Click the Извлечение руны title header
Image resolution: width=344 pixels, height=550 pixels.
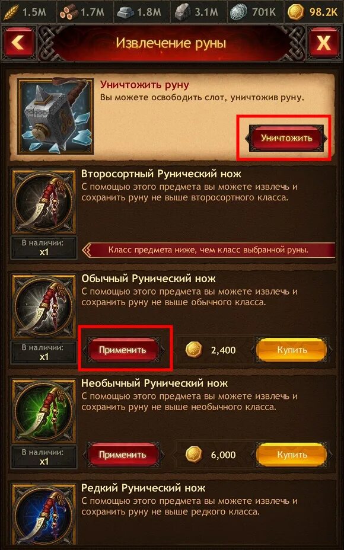coord(171,43)
